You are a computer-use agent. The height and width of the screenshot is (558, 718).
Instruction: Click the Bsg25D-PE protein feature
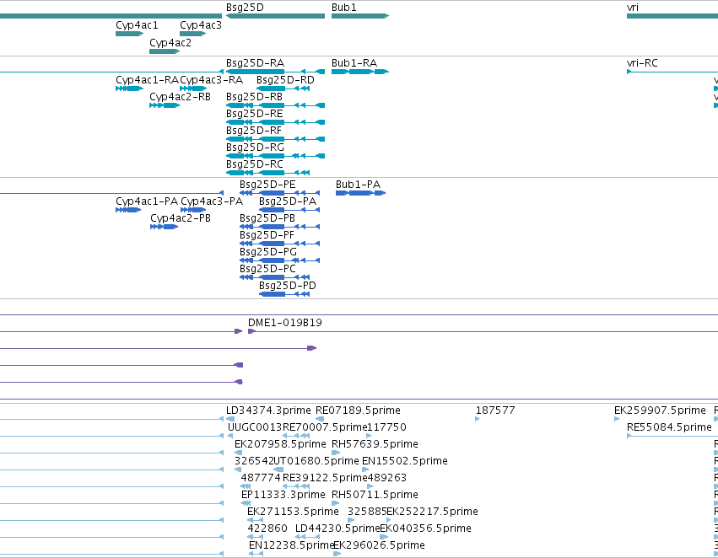[279, 193]
